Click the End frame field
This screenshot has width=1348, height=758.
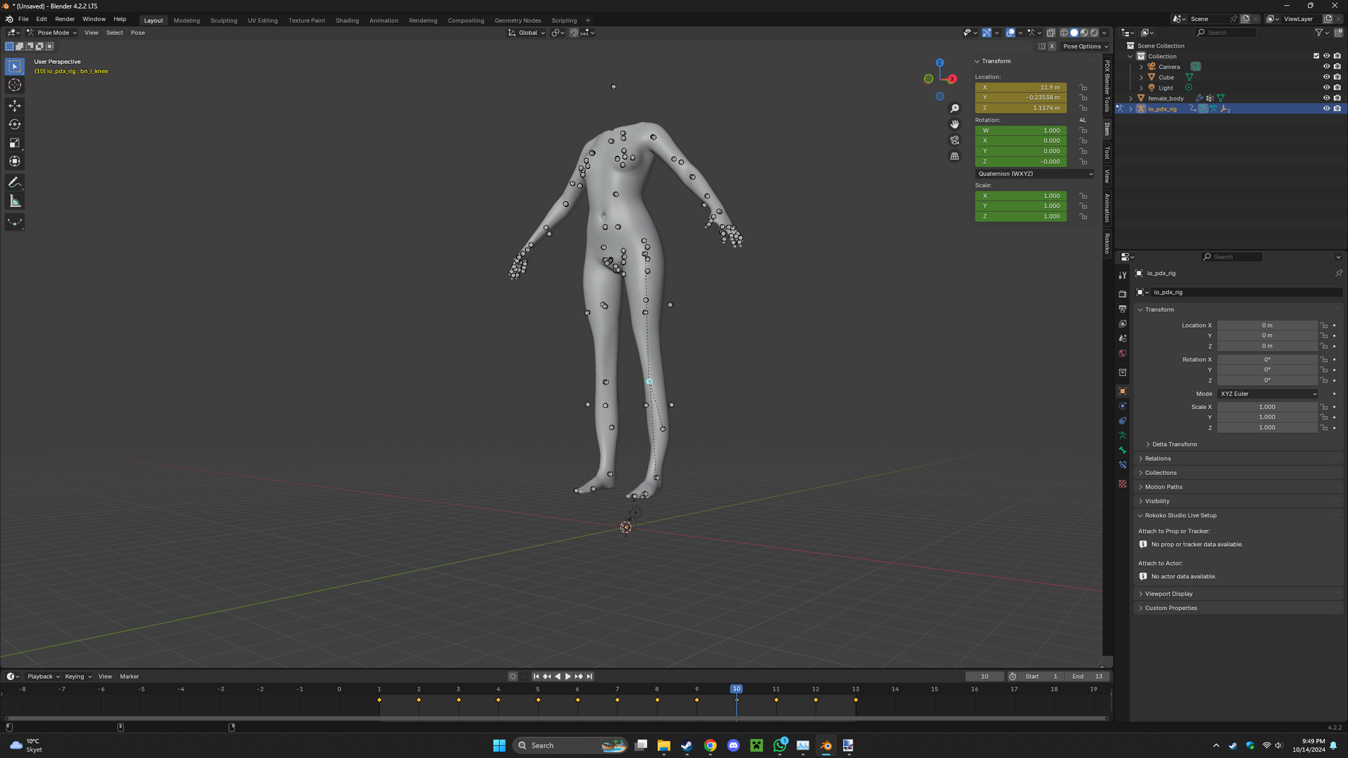[x=1088, y=677]
